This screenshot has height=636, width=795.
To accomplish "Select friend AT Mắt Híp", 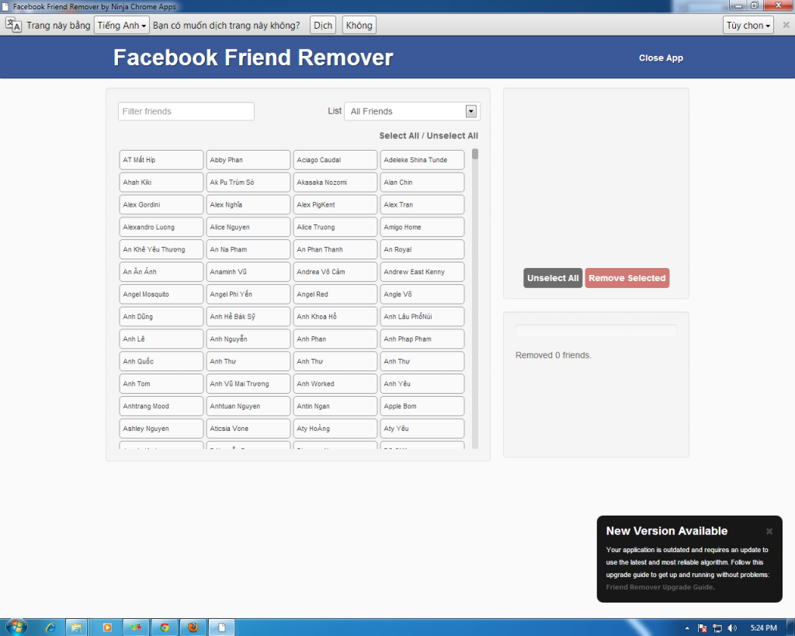I will 161,160.
